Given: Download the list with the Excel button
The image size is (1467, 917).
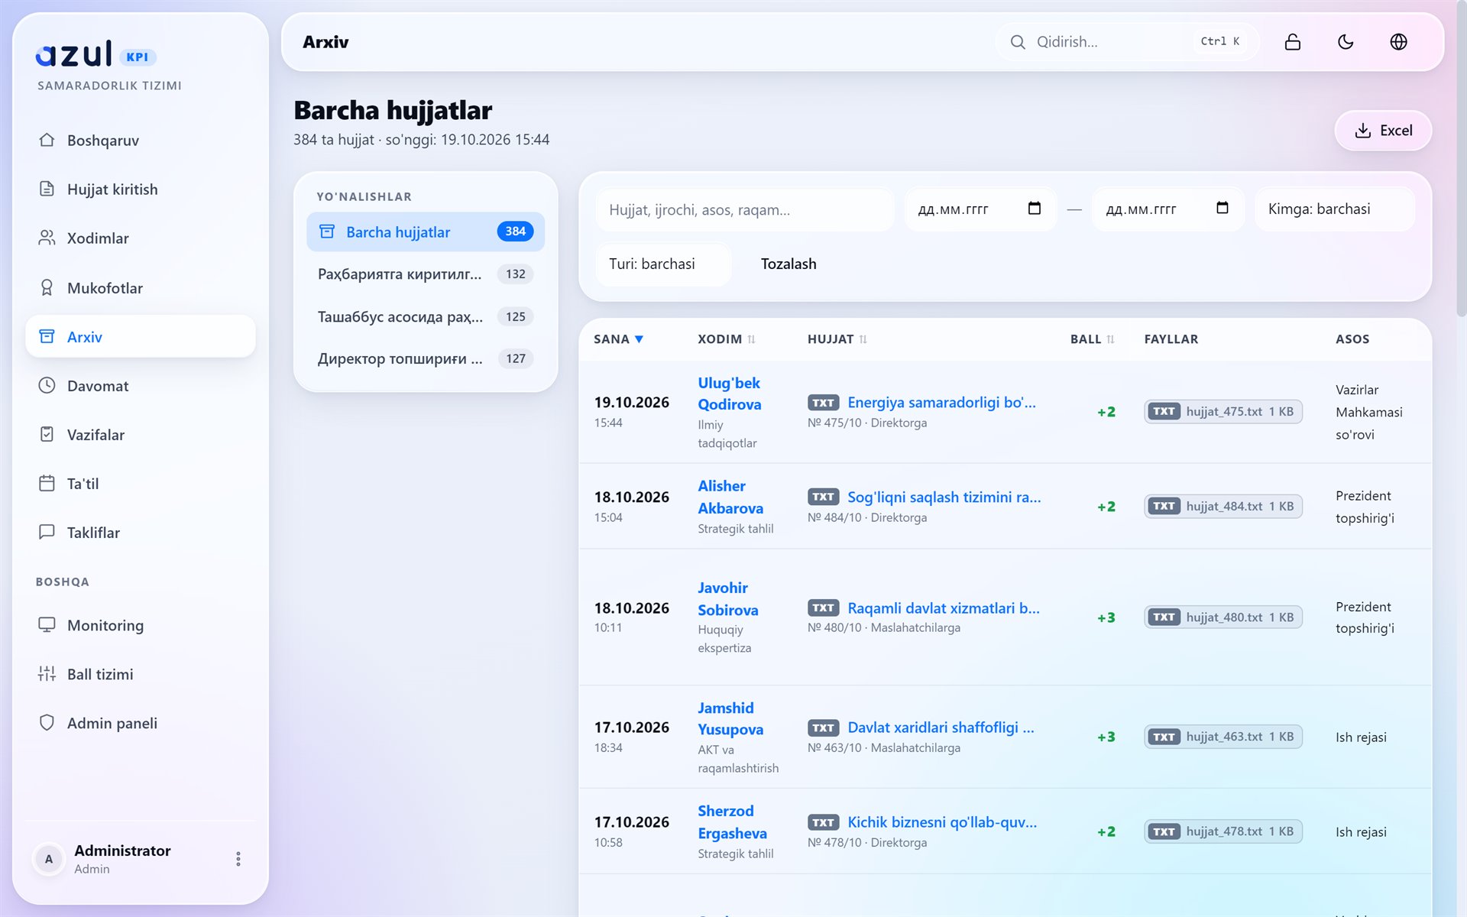Looking at the screenshot, I should pyautogui.click(x=1383, y=131).
